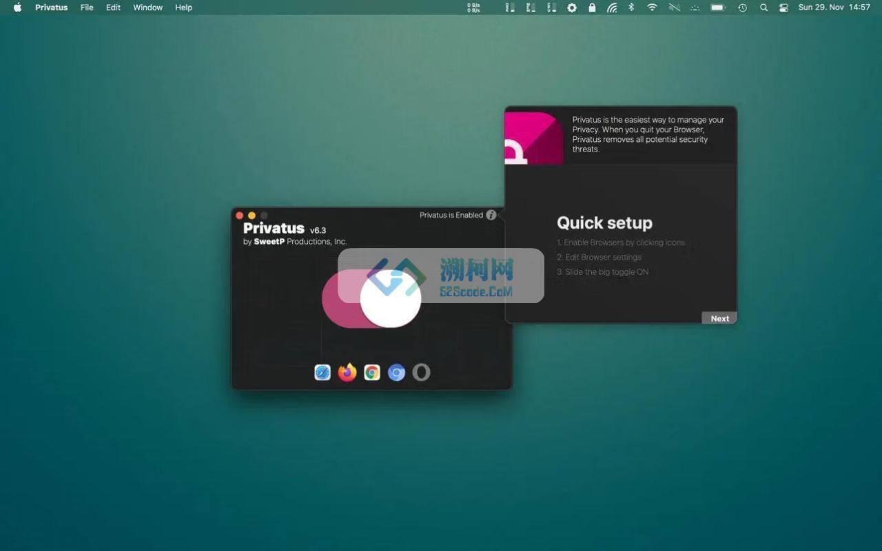This screenshot has width=882, height=551.
Task: Open the Apple menu
Action: [18, 8]
